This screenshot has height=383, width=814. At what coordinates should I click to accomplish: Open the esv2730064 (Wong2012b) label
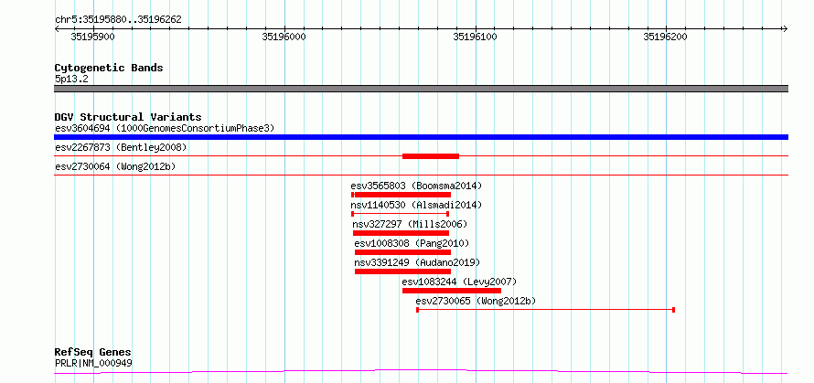pos(115,166)
